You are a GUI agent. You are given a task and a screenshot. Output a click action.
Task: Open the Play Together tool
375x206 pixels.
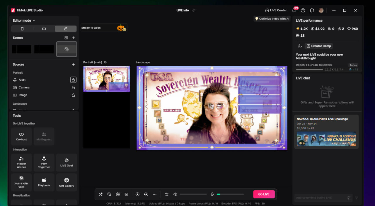point(44,163)
